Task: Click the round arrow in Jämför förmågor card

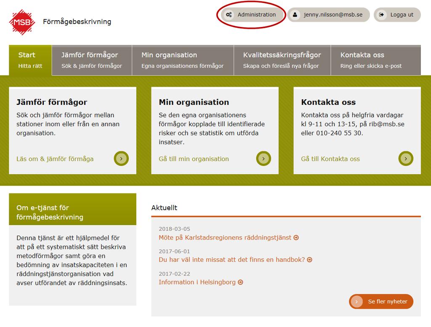Action: pos(121,159)
